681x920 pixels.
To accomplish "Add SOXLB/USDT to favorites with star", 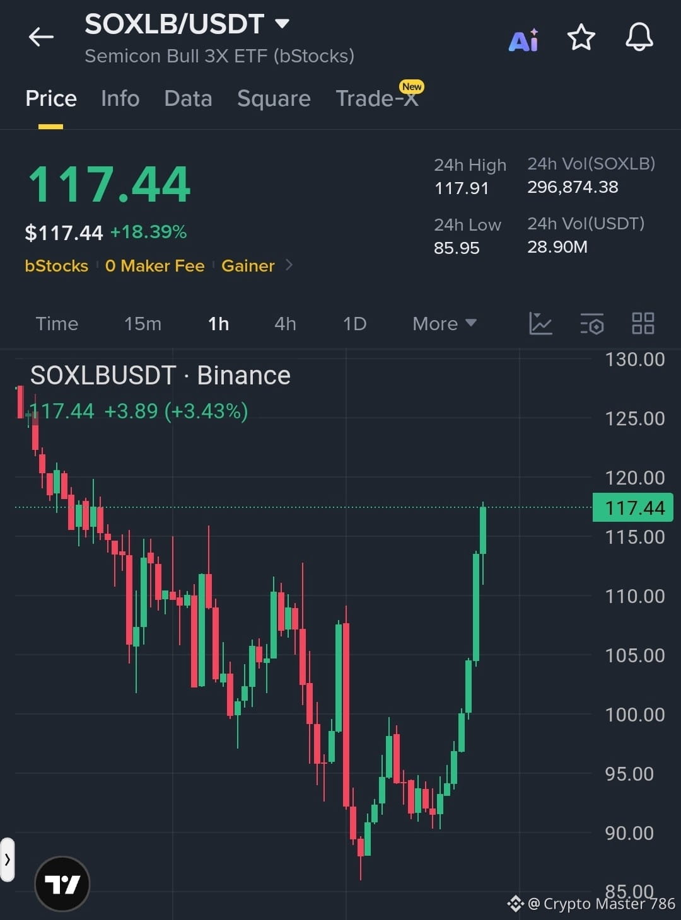I will (581, 37).
